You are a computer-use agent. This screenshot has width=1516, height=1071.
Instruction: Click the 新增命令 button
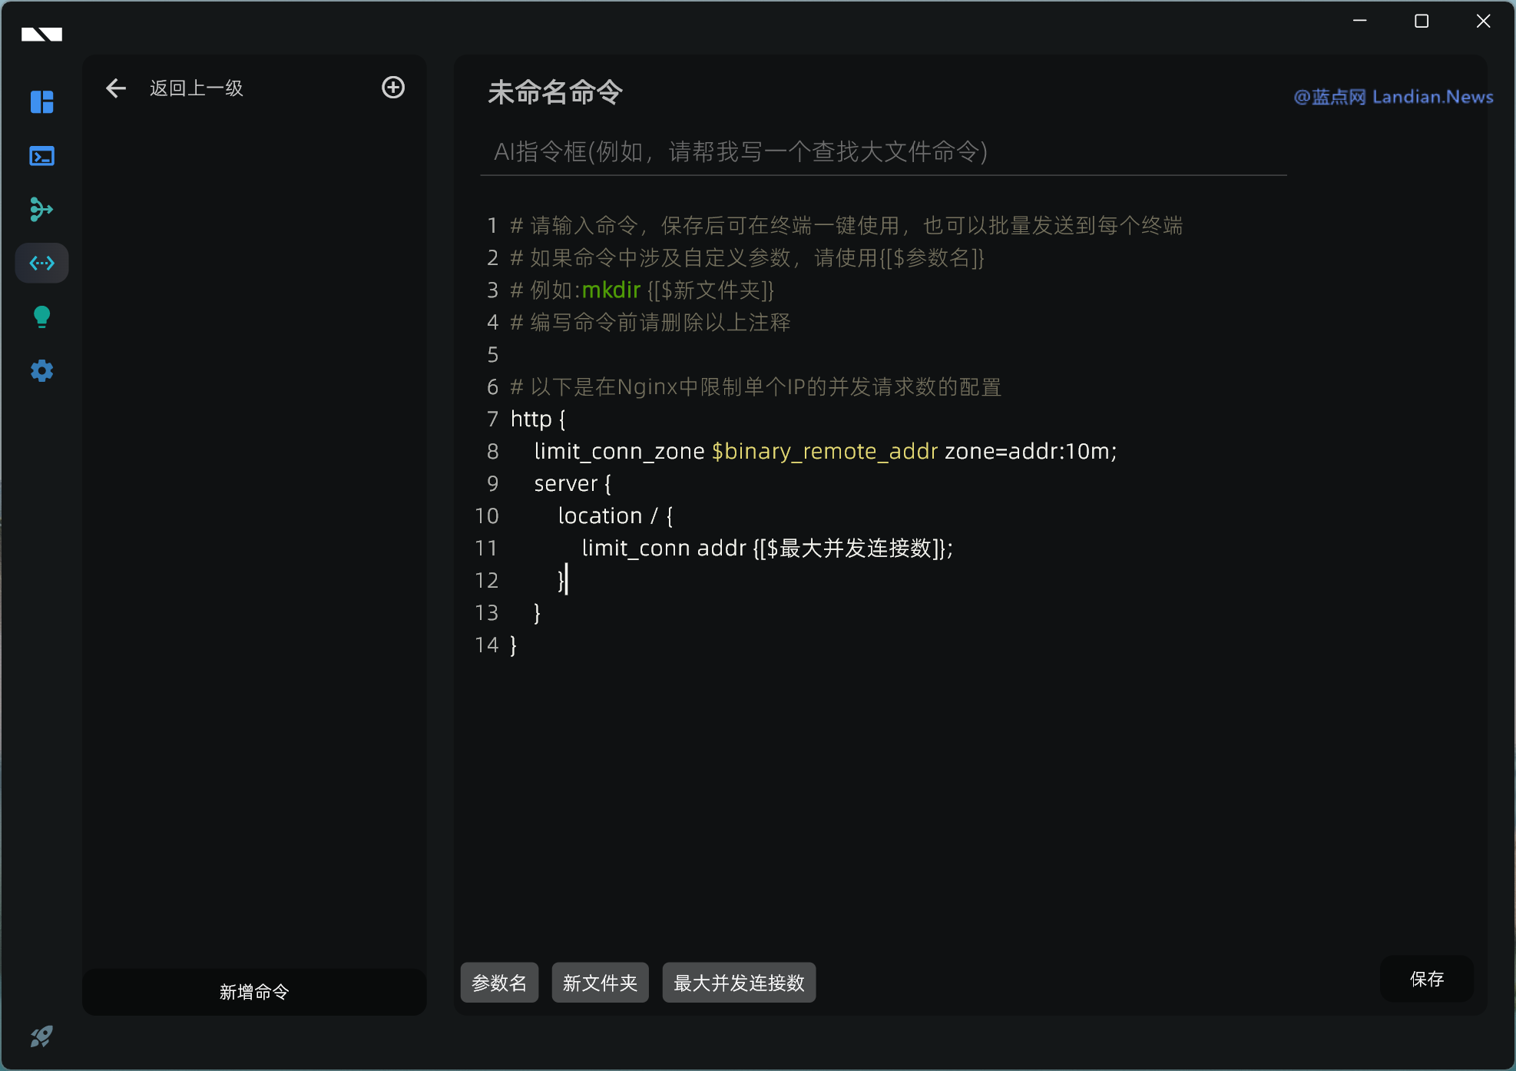click(x=254, y=992)
